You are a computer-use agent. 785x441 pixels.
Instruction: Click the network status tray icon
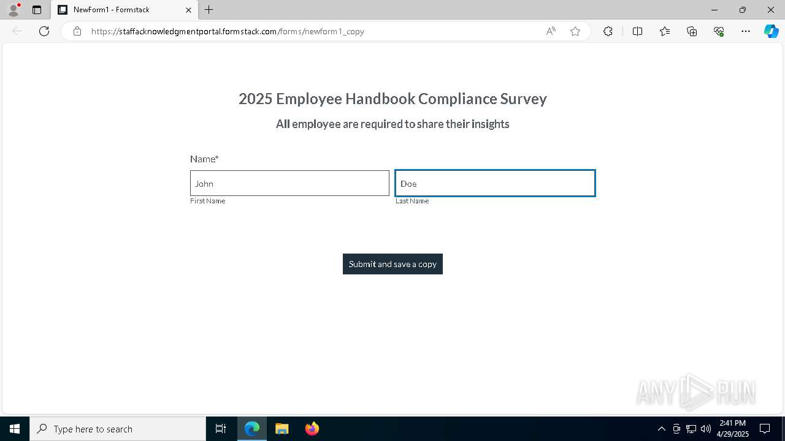click(x=691, y=429)
